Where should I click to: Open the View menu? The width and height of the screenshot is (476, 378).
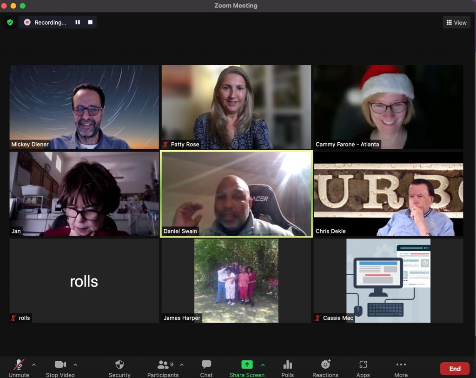click(x=456, y=22)
